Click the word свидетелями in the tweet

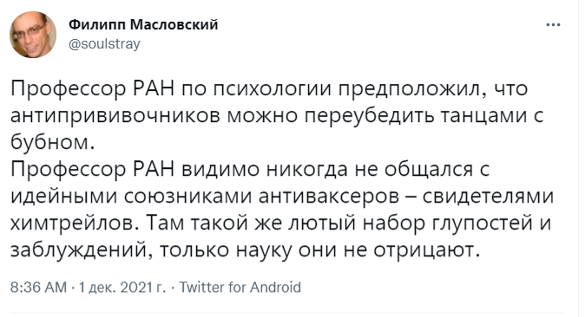point(488,197)
